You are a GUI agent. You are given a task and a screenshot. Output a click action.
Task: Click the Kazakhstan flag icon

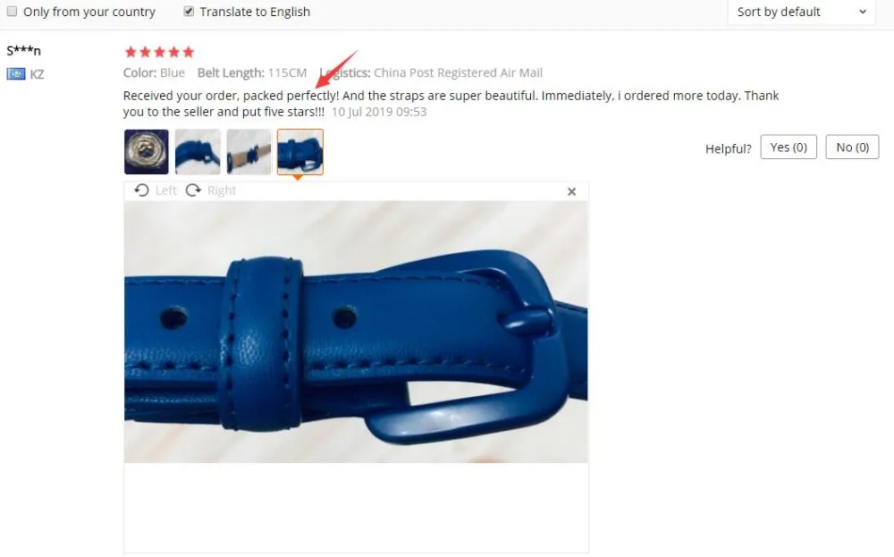tap(16, 74)
